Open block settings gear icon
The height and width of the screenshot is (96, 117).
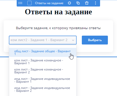point(69,3)
